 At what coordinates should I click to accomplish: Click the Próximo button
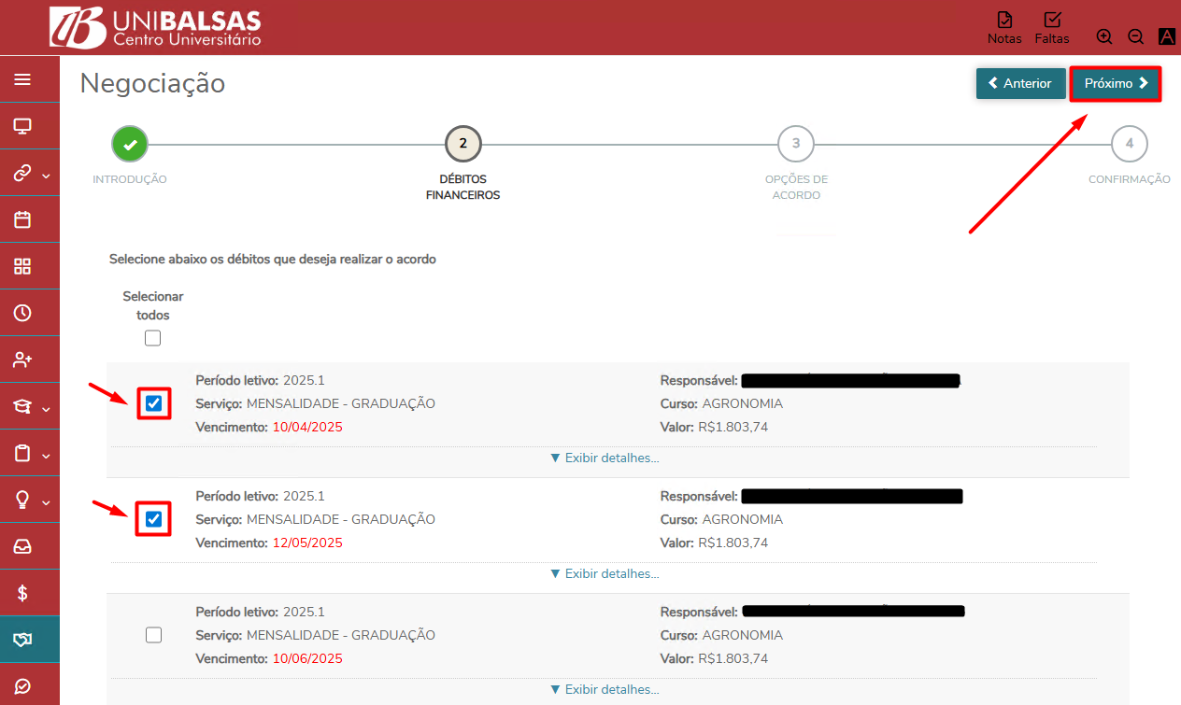(1116, 83)
